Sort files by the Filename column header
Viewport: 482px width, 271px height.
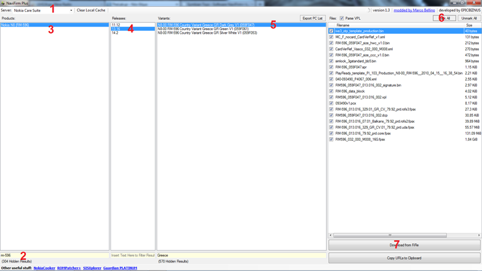pyautogui.click(x=399, y=25)
